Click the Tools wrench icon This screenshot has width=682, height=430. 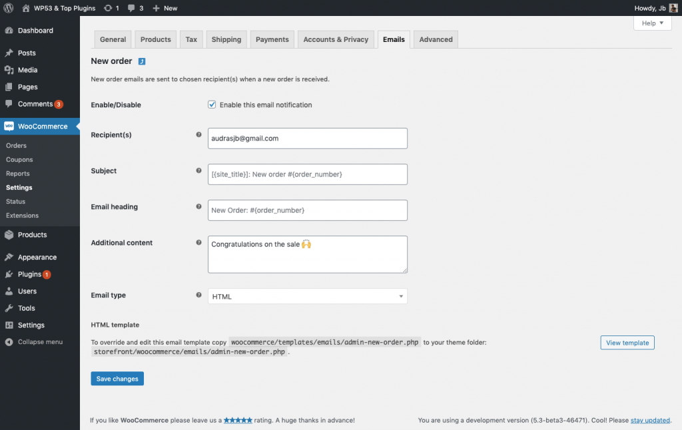pyautogui.click(x=9, y=308)
